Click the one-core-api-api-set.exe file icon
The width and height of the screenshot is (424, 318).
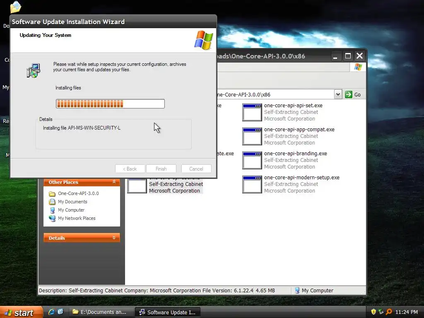[252, 113]
